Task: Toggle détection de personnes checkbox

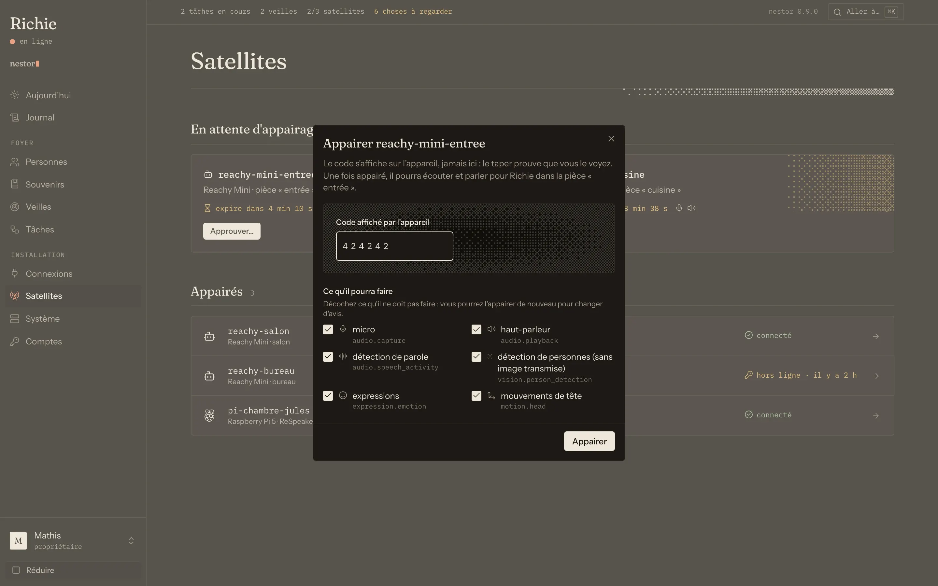Action: (476, 356)
